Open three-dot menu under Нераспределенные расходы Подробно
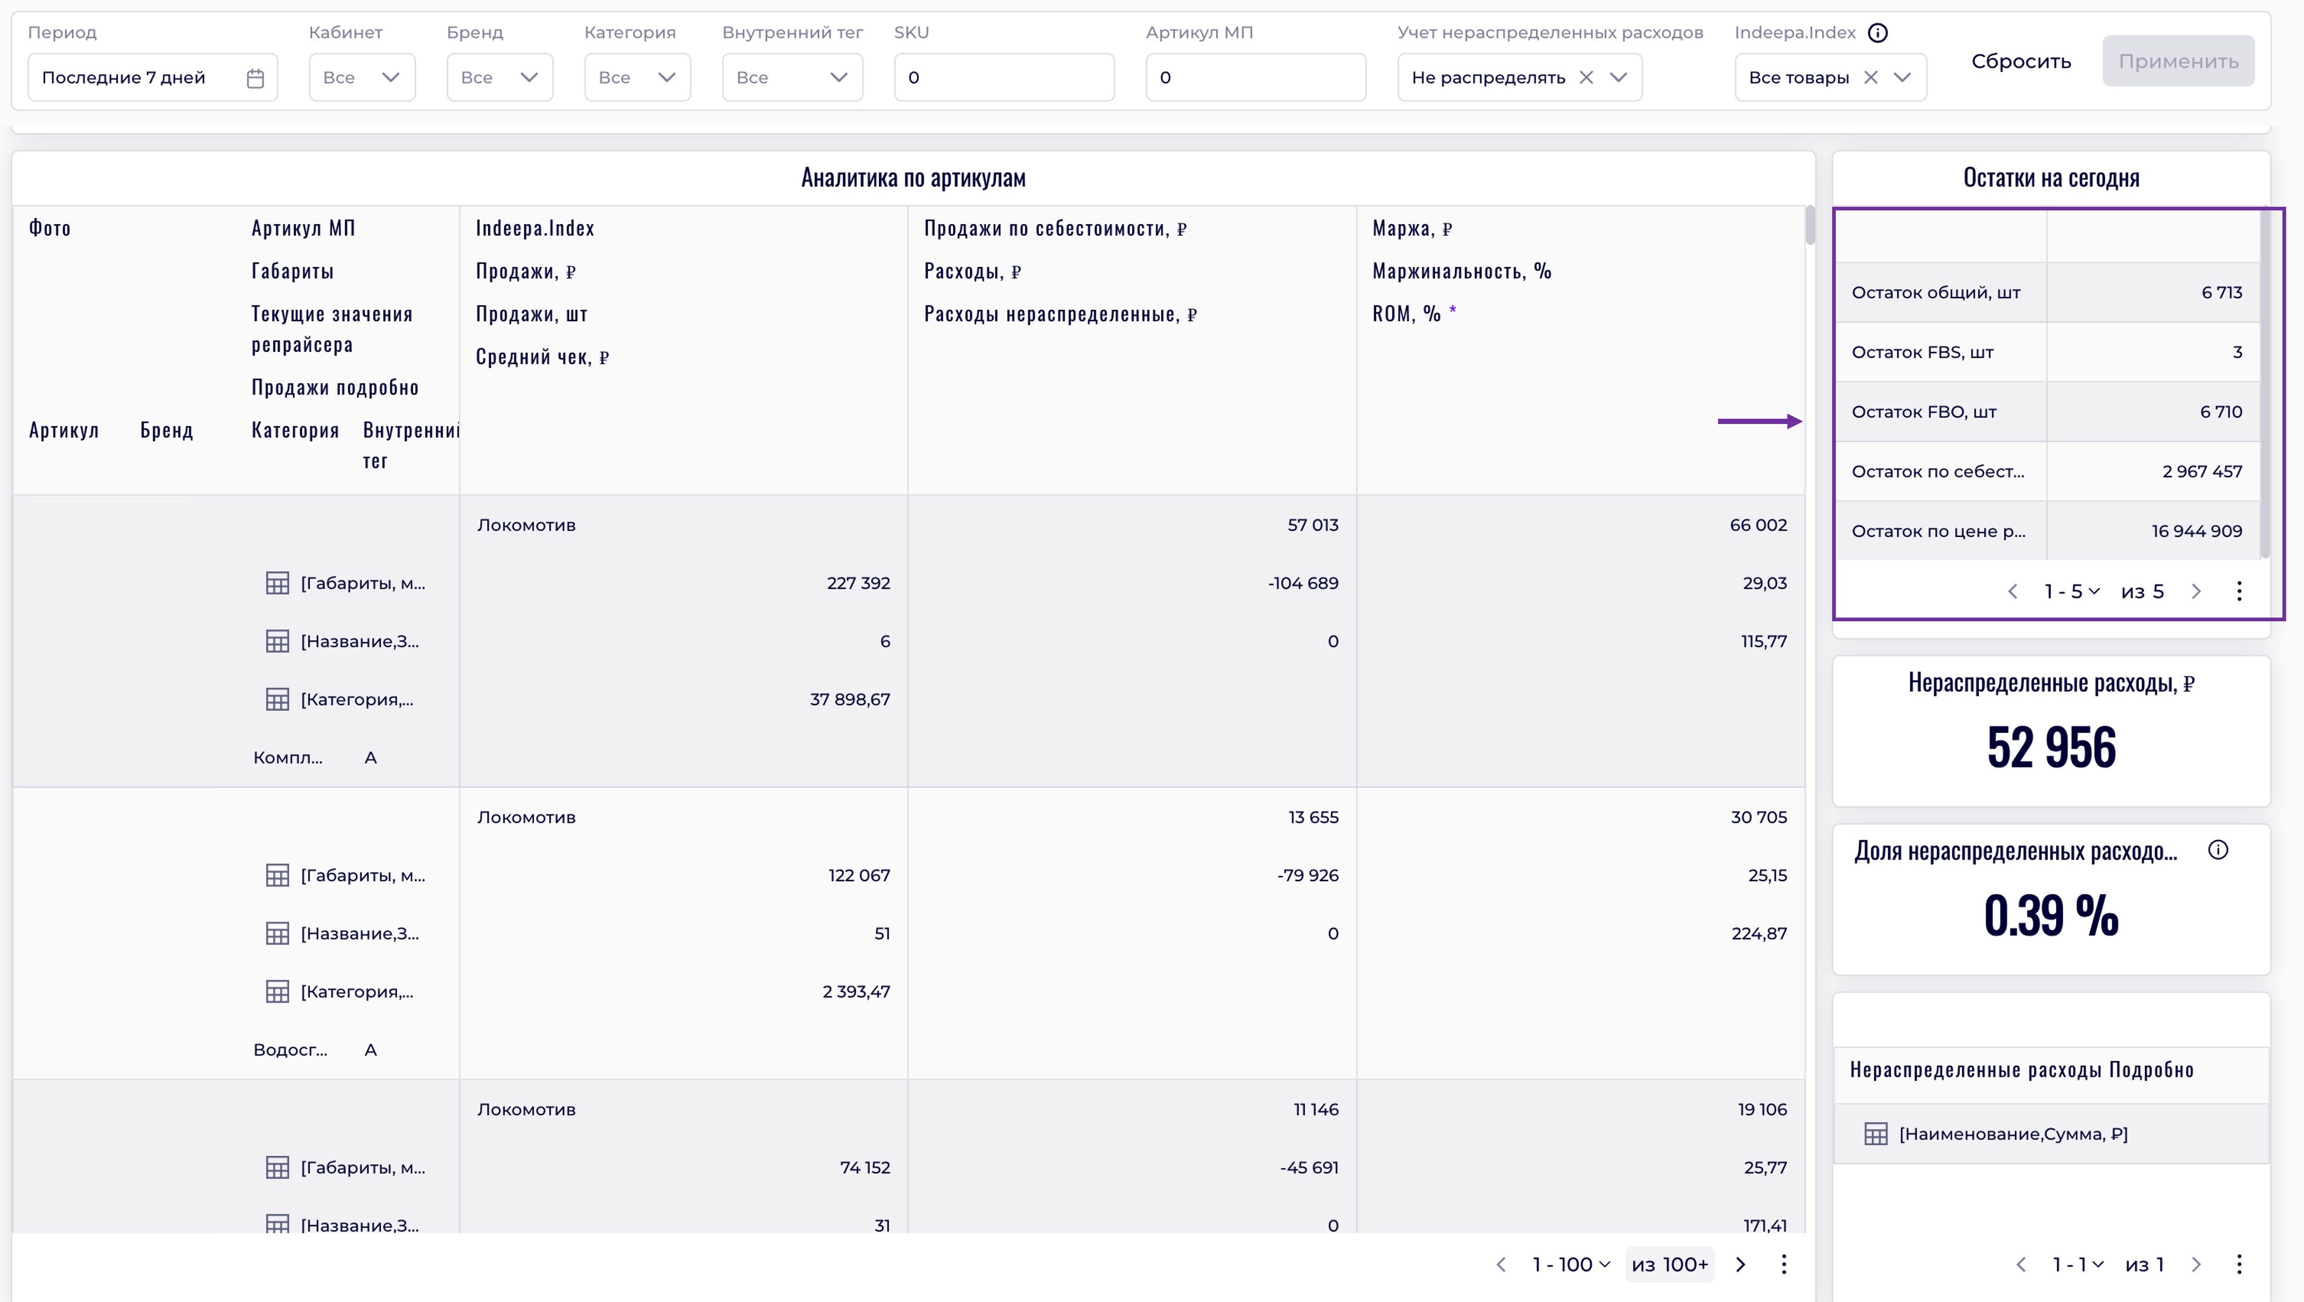2304x1302 pixels. [2239, 1265]
